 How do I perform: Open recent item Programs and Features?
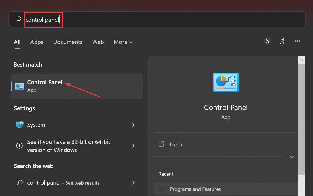226,189
